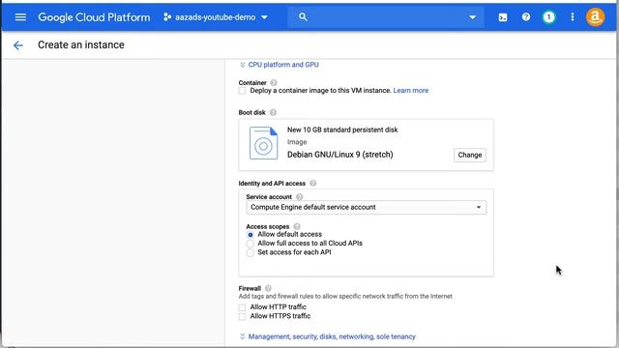
Task: Click the Debian GNU/Linux 9 (stretch) text
Action: pyautogui.click(x=339, y=155)
